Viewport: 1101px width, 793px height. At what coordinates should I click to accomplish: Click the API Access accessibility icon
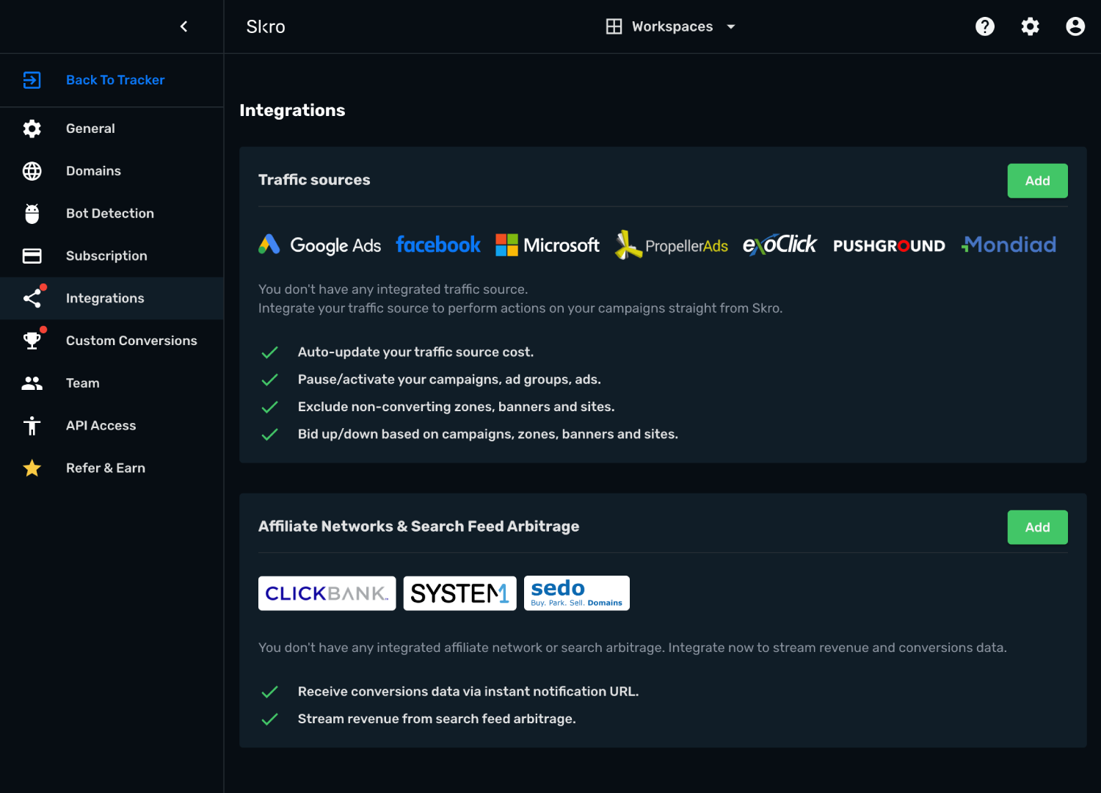(x=32, y=426)
